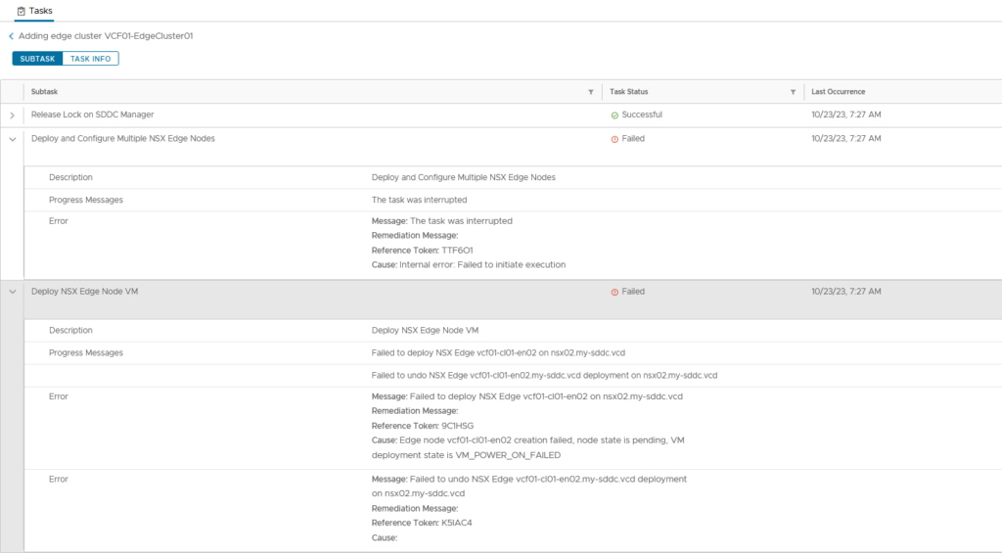The width and height of the screenshot is (1002, 553).
Task: Collapse Deploy and Configure Multiple NSX Edge Nodes details
Action: 13,139
